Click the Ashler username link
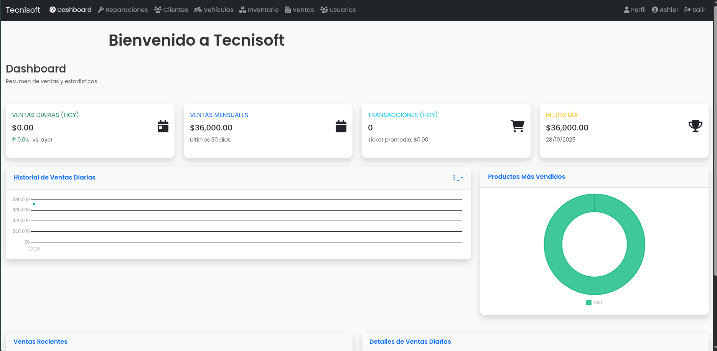The width and height of the screenshot is (717, 351). (665, 9)
